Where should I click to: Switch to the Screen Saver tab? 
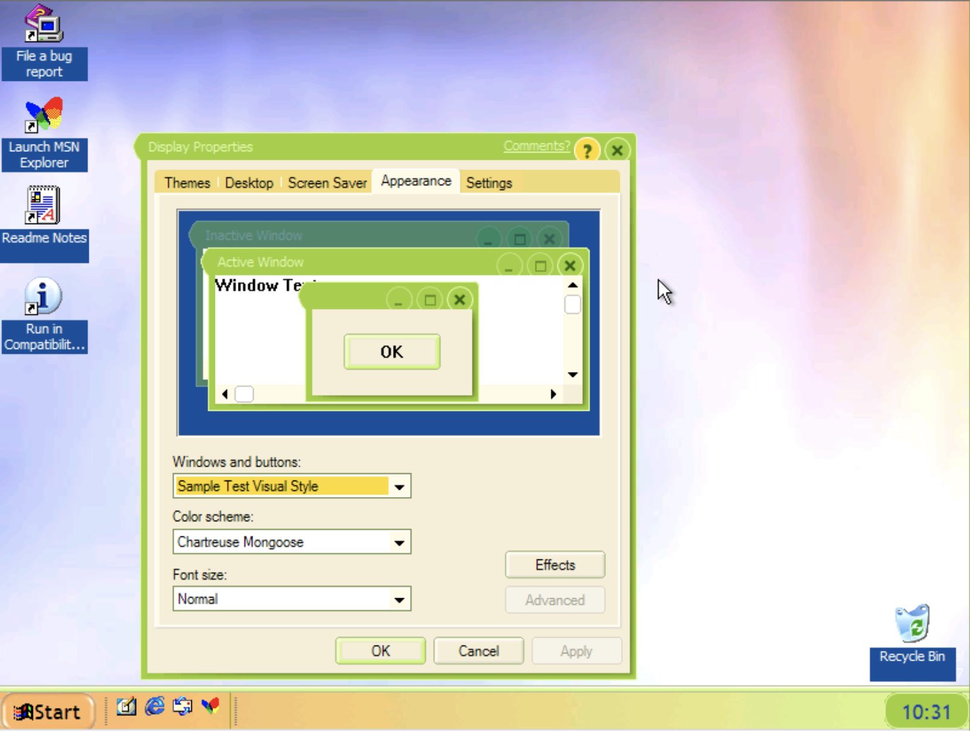pyautogui.click(x=327, y=183)
